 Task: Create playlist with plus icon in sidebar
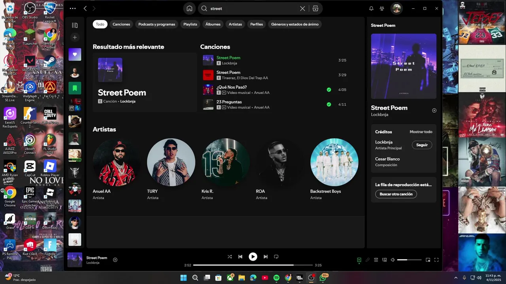click(75, 37)
